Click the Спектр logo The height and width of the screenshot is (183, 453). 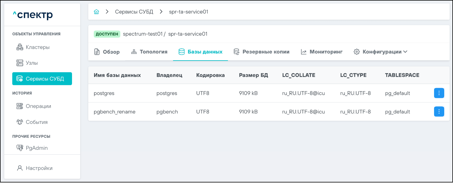33,15
